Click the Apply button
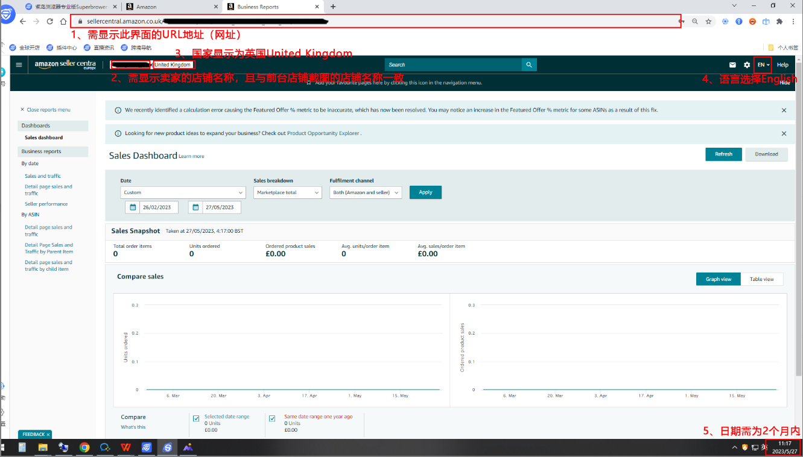Image resolution: width=803 pixels, height=457 pixels. [x=425, y=192]
